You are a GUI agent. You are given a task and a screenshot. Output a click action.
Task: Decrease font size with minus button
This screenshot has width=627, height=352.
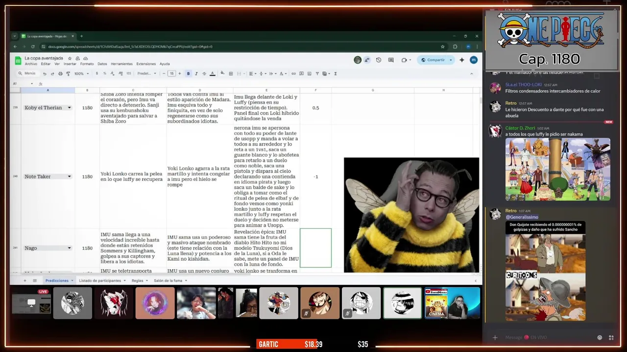tap(164, 73)
